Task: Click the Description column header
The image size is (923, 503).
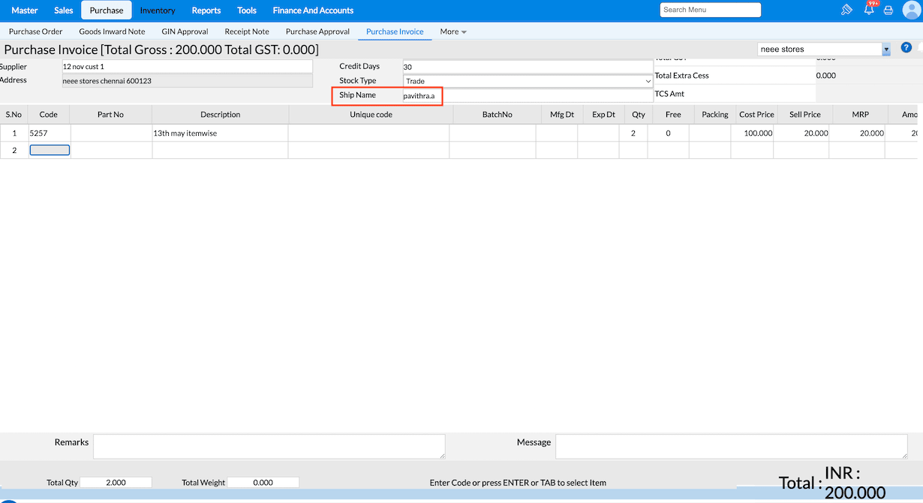Action: [221, 115]
